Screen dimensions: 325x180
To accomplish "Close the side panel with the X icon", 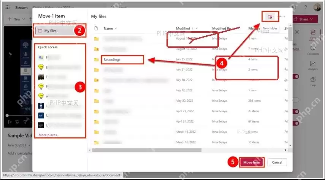I will (297, 32).
